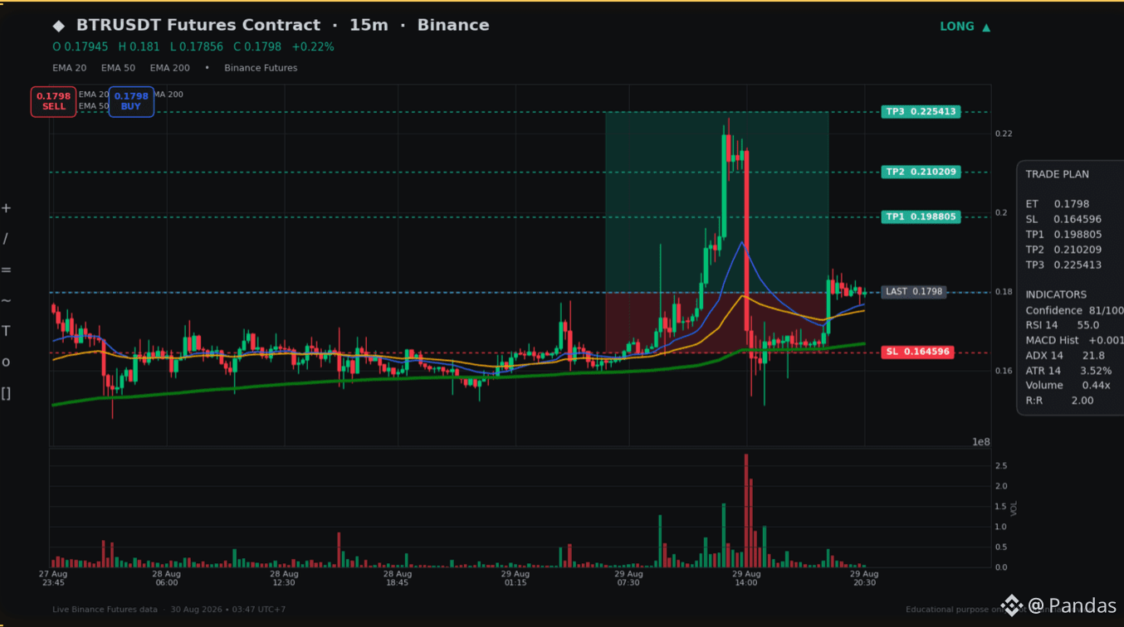The width and height of the screenshot is (1124, 627).
Task: Click the 27 Aug 23:45 time axis label
Action: [53, 578]
